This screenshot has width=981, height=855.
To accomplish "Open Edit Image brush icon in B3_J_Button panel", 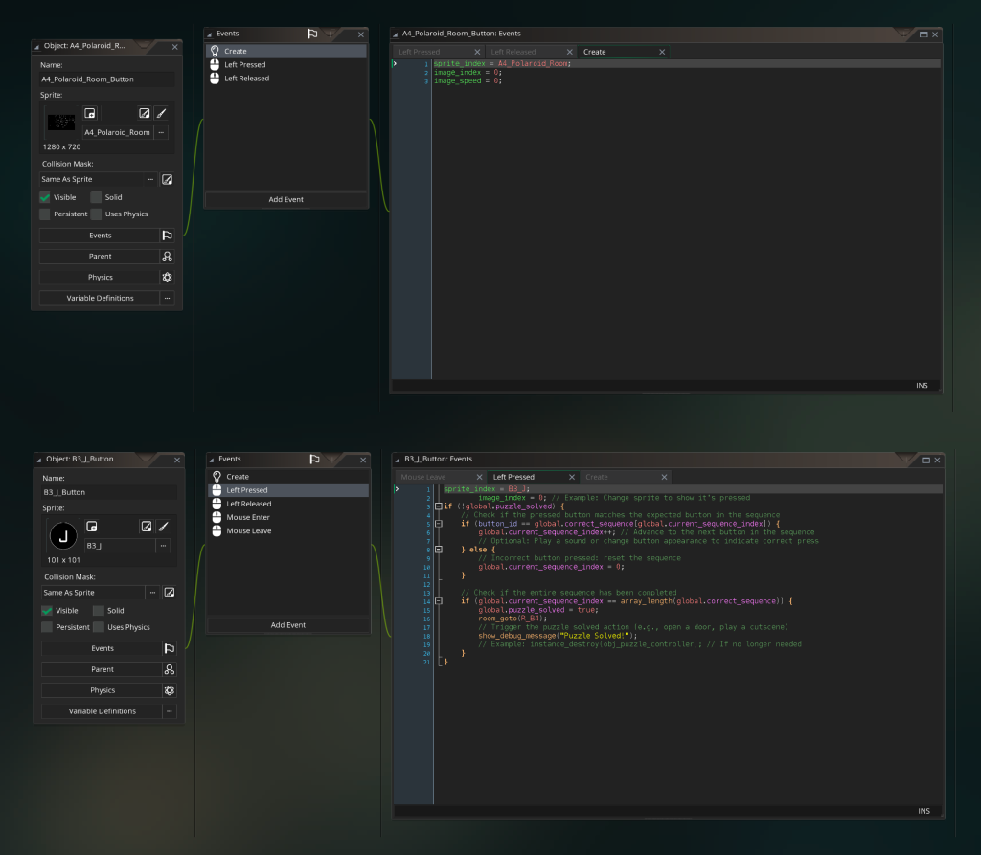I will [163, 527].
